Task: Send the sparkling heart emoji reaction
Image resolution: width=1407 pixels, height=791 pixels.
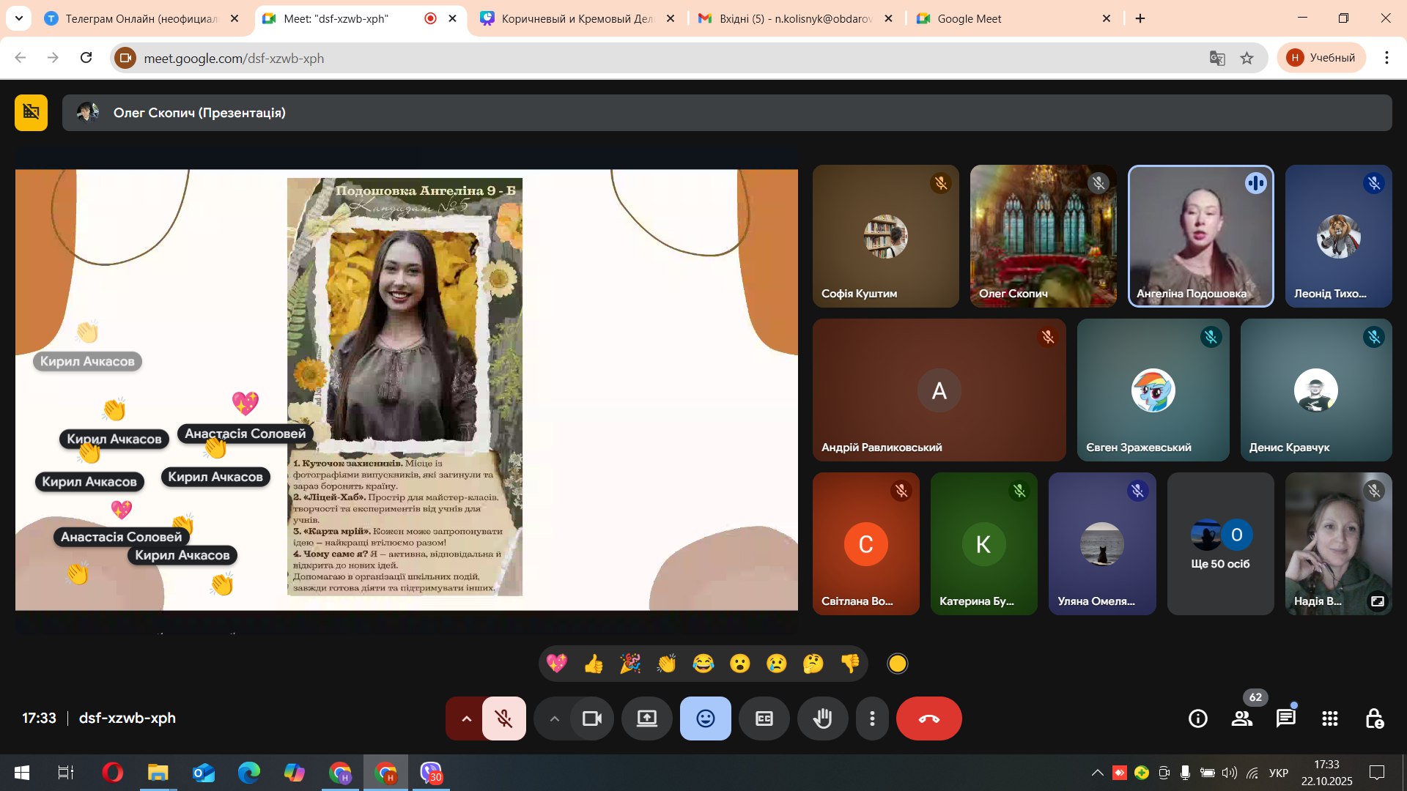Action: click(557, 664)
